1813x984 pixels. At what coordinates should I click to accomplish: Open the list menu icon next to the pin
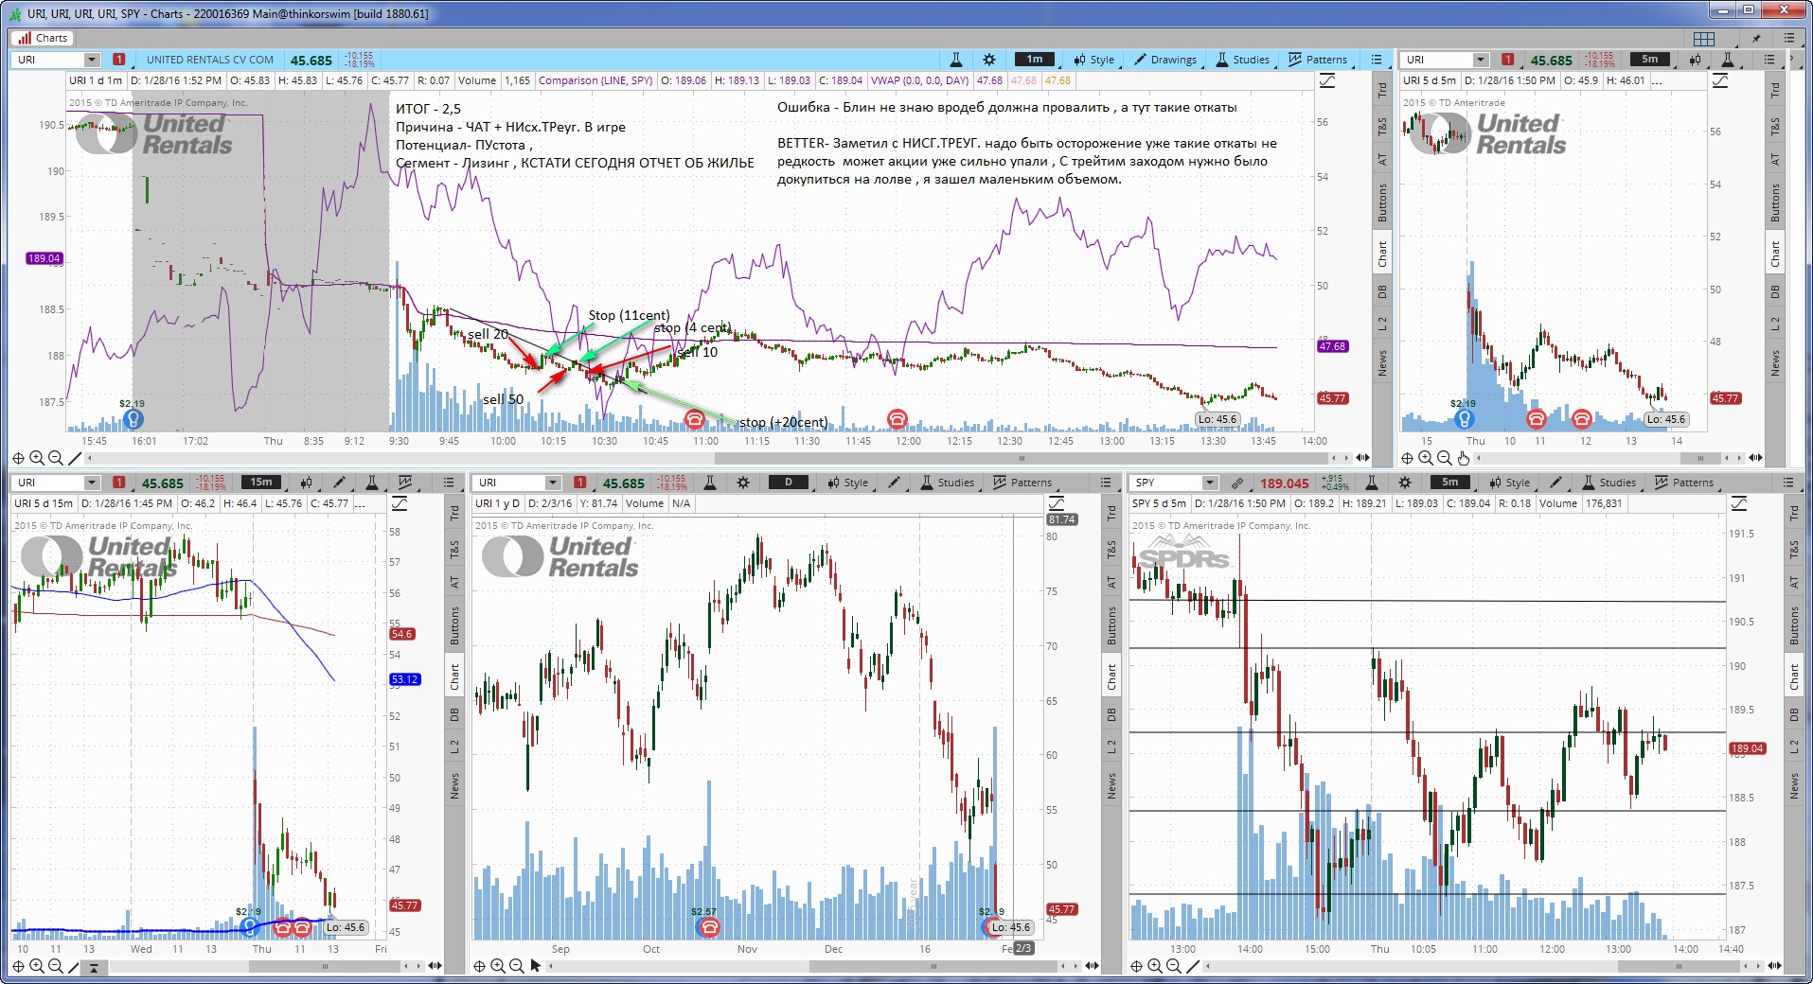click(1789, 38)
